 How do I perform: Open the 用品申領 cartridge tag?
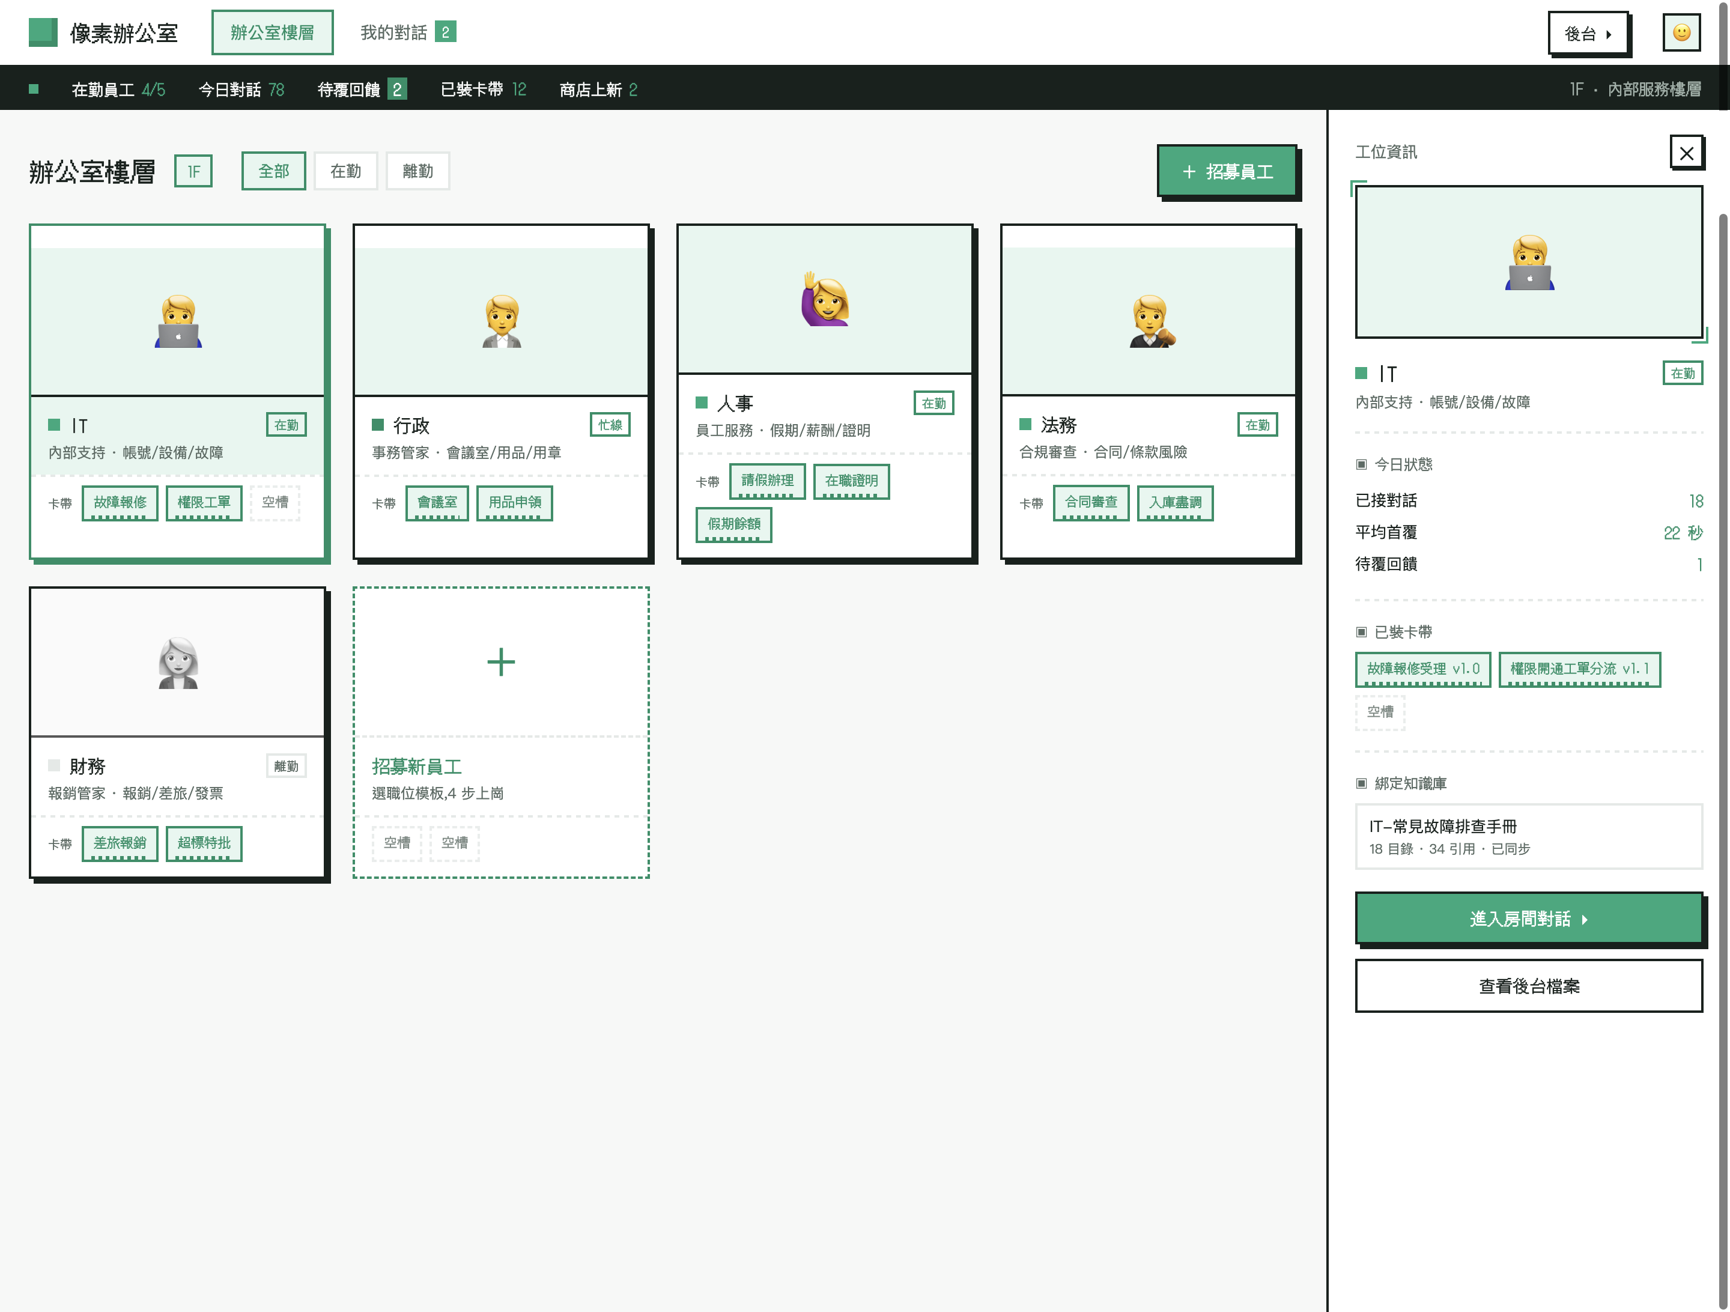[x=515, y=502]
